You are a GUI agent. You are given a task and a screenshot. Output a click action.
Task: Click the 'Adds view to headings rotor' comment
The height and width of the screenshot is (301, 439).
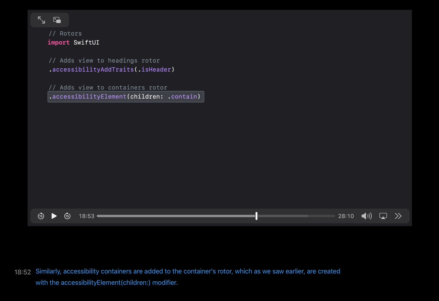[x=104, y=60]
